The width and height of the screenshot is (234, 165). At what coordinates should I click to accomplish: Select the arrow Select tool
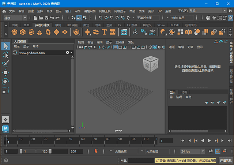[5, 46]
